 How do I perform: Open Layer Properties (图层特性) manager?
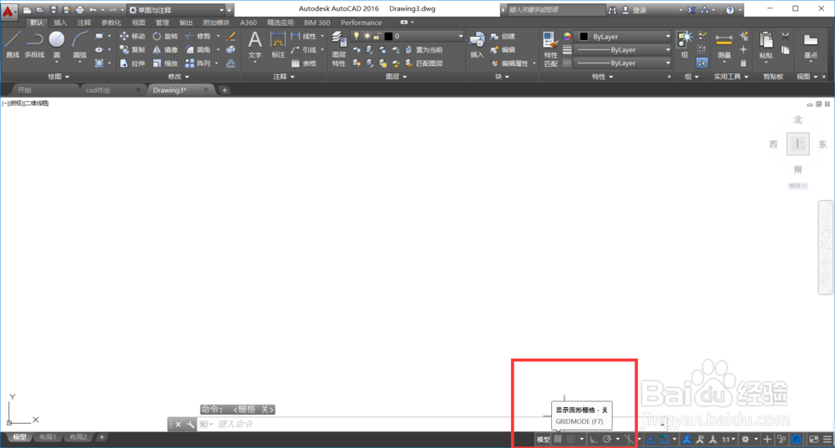(339, 48)
